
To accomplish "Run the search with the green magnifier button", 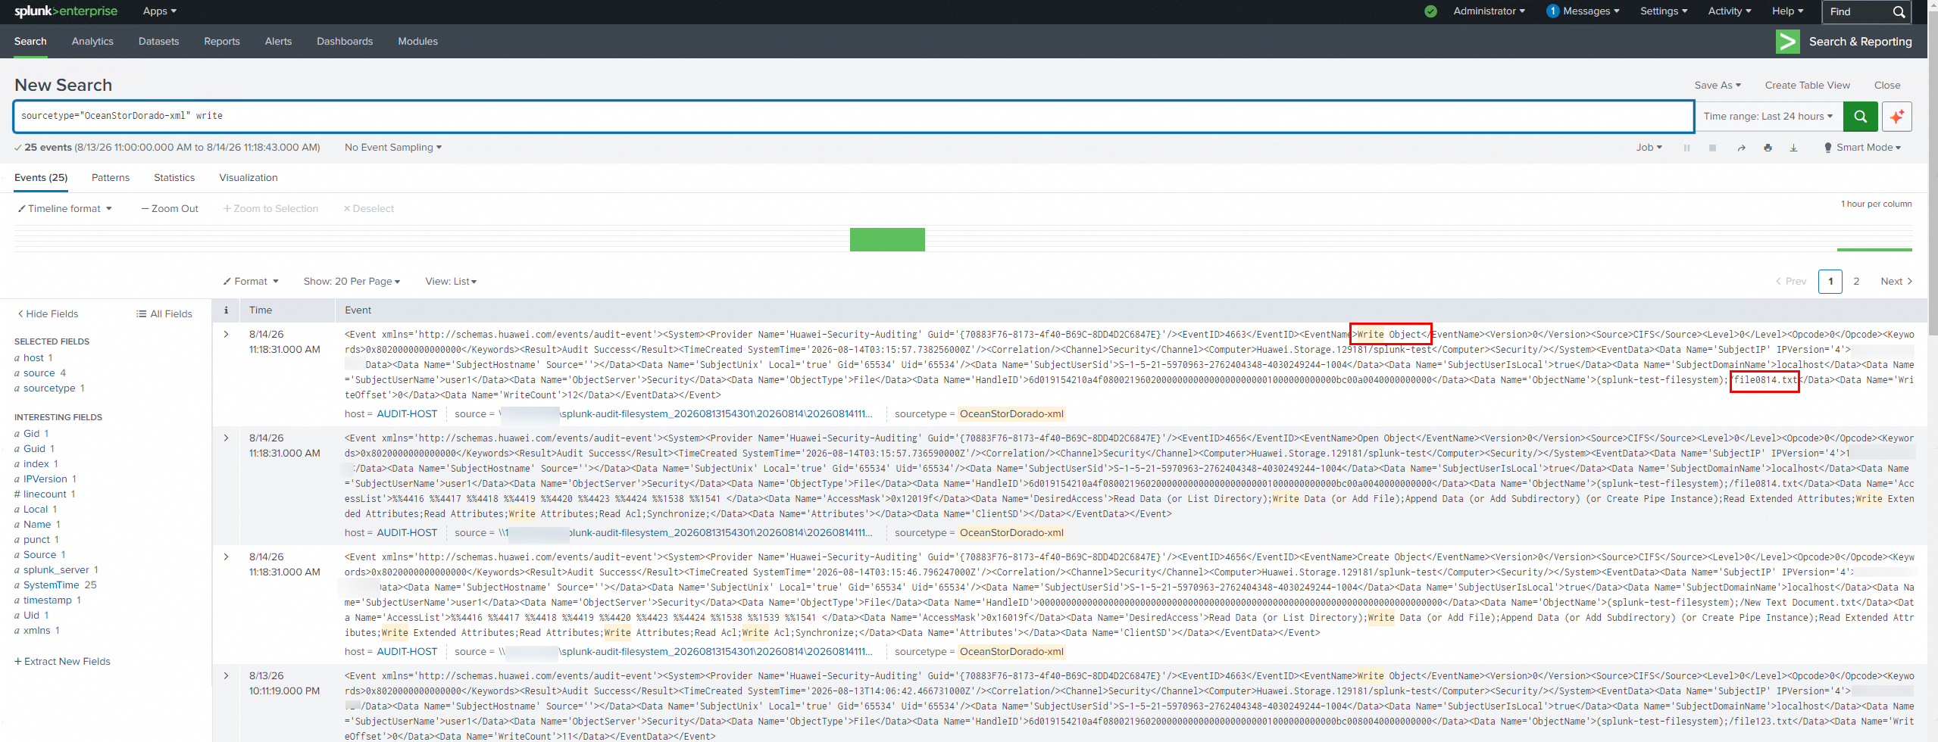I will pos(1860,117).
